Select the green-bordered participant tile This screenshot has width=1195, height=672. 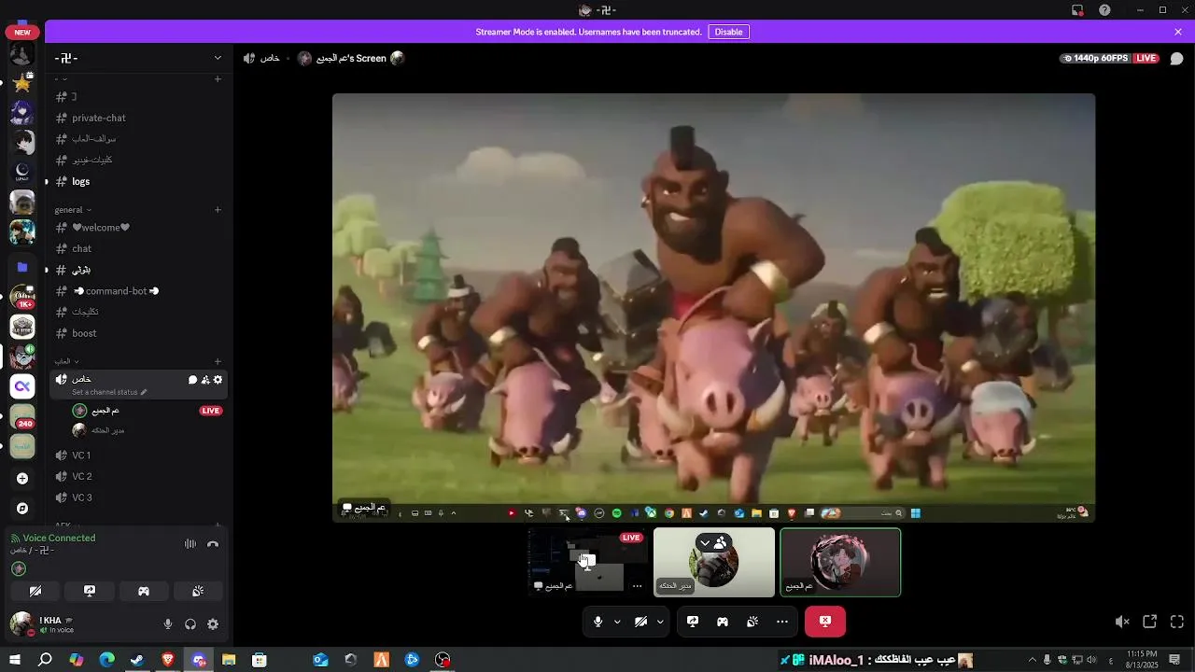pyautogui.click(x=840, y=562)
